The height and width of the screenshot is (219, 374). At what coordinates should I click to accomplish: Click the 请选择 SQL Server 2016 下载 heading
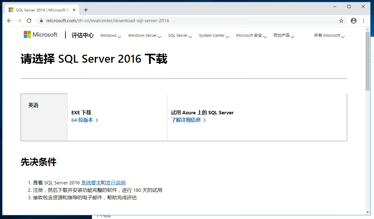(x=94, y=59)
